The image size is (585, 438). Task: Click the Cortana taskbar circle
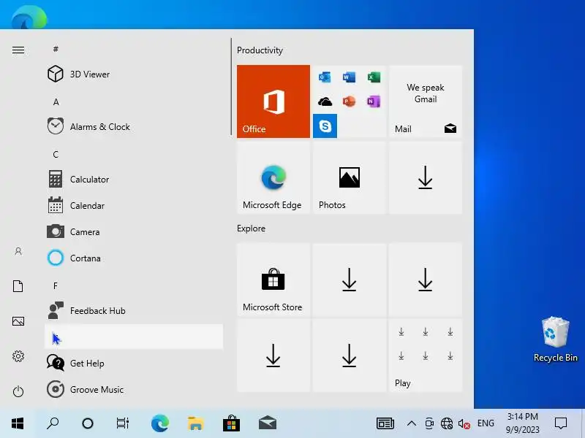coord(88,423)
